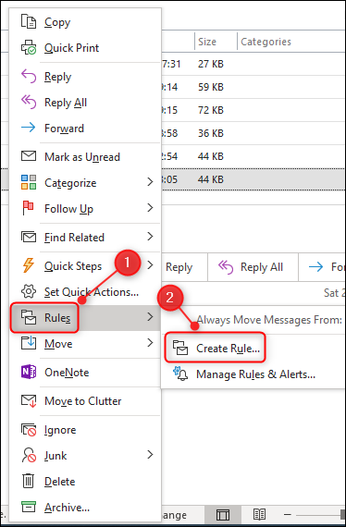Expand the Move submenu arrow
This screenshot has width=346, height=527.
point(150,343)
